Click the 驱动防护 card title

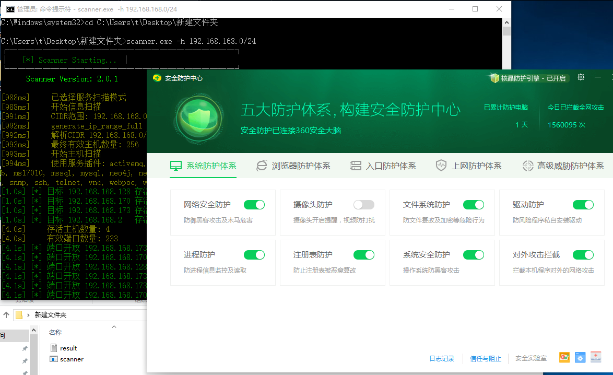click(x=528, y=205)
